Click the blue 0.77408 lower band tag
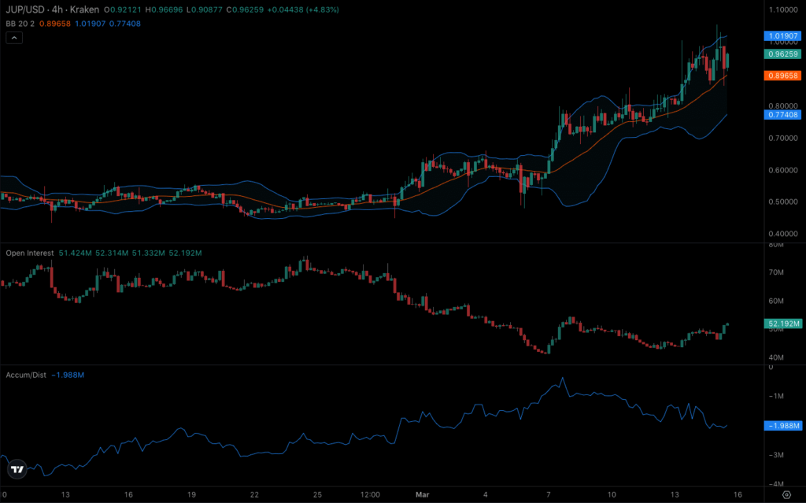 [x=782, y=115]
